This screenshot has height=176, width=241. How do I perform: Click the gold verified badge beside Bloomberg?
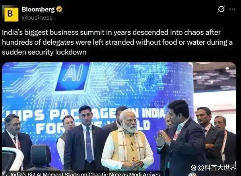pos(59,9)
